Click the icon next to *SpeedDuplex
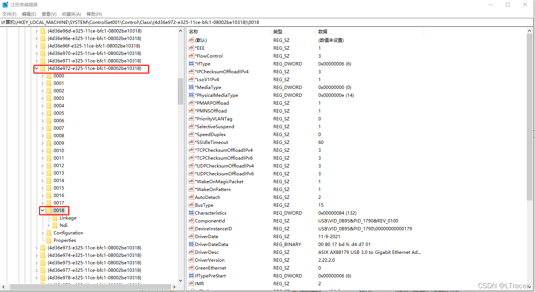Viewport: 535px width, 292px height. pos(191,134)
